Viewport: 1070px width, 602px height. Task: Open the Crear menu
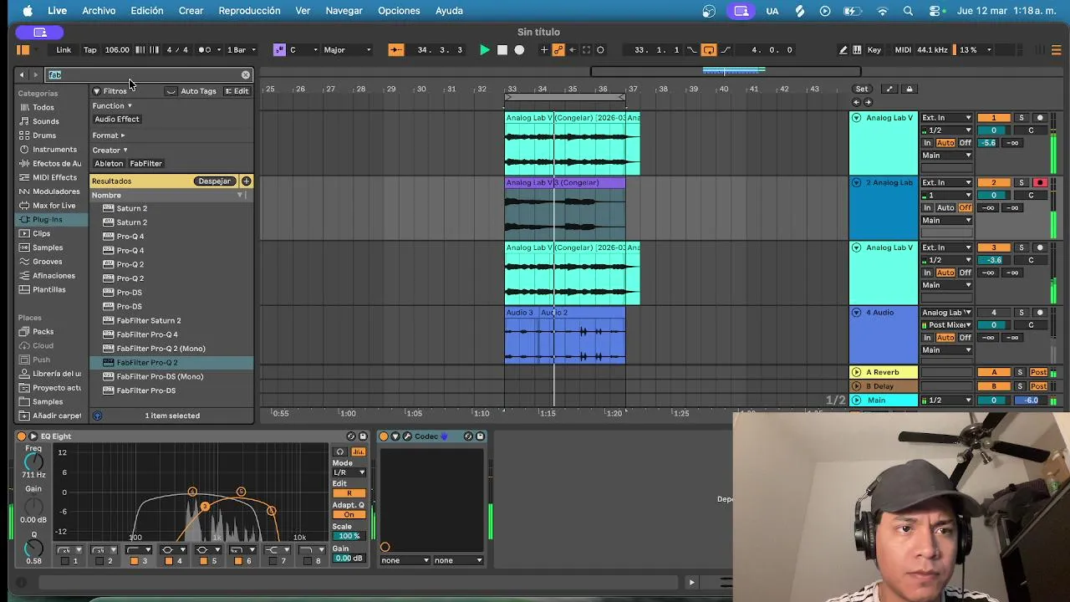[x=191, y=11]
